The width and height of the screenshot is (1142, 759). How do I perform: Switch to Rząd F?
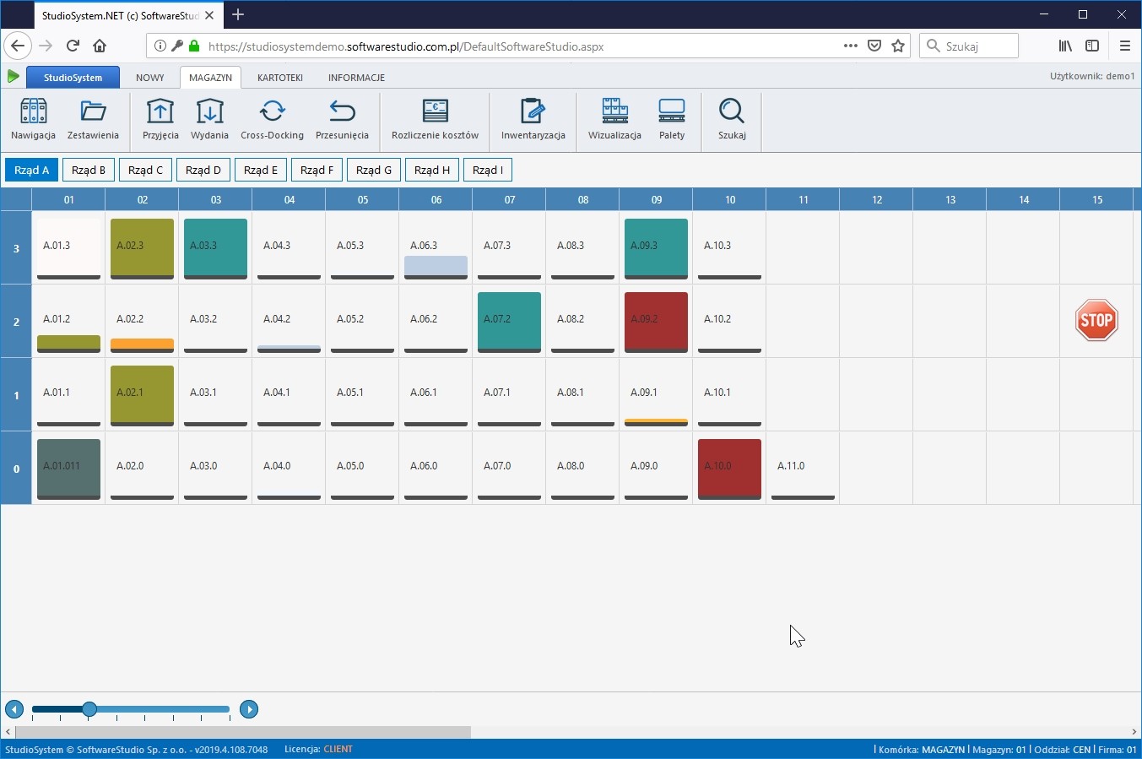pos(317,170)
